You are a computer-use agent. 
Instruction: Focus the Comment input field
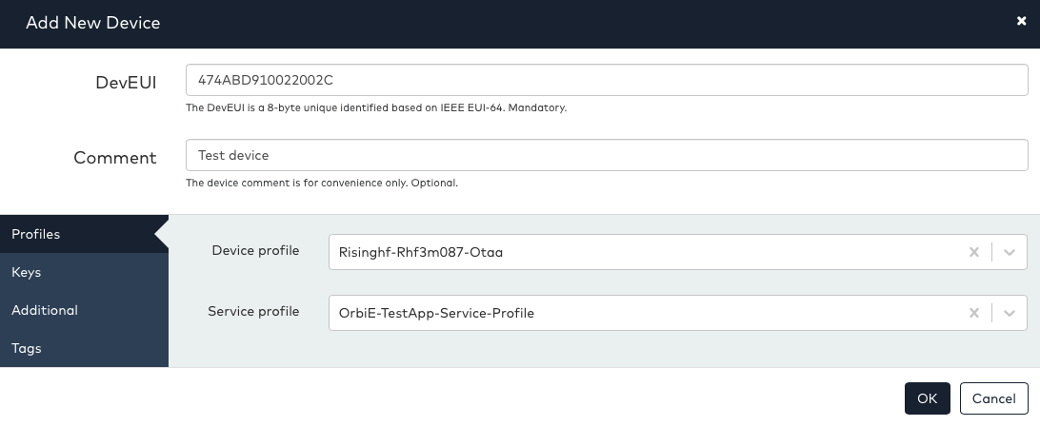(x=607, y=155)
